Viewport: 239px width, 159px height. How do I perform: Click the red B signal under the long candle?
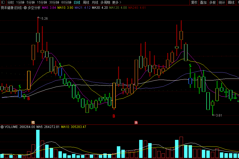[x=114, y=116]
